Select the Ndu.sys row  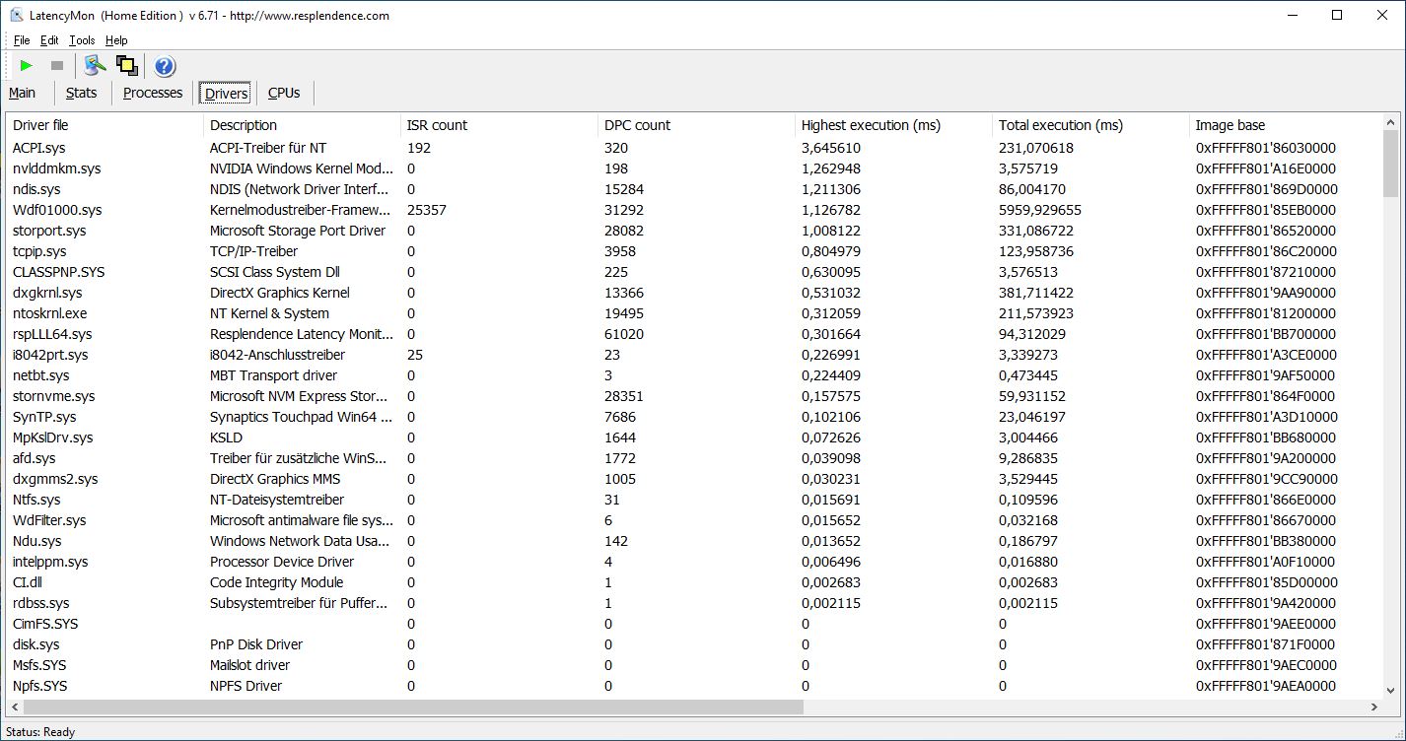coord(694,541)
